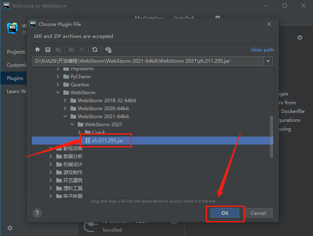The height and width of the screenshot is (236, 313).
Task: Click the gear icon at Welcome window bottom-left
Action: point(10,228)
